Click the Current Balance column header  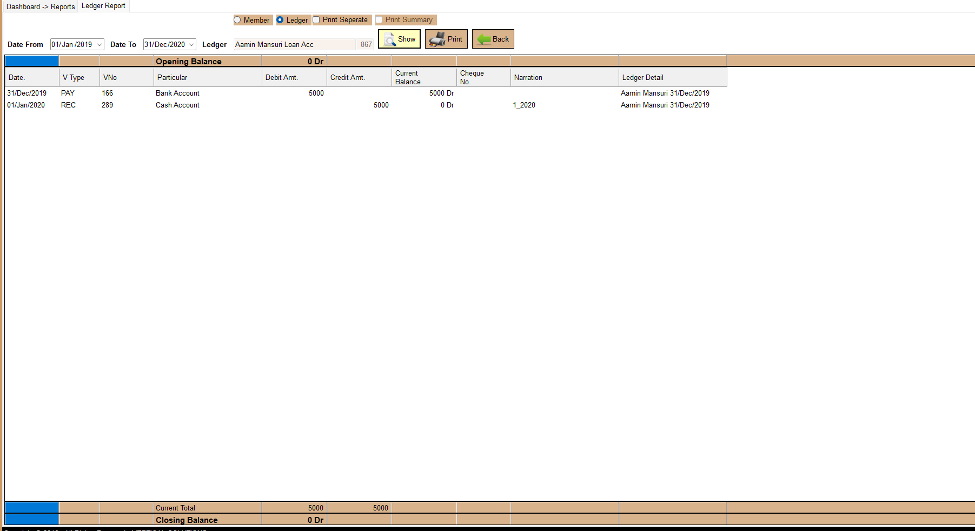point(424,77)
